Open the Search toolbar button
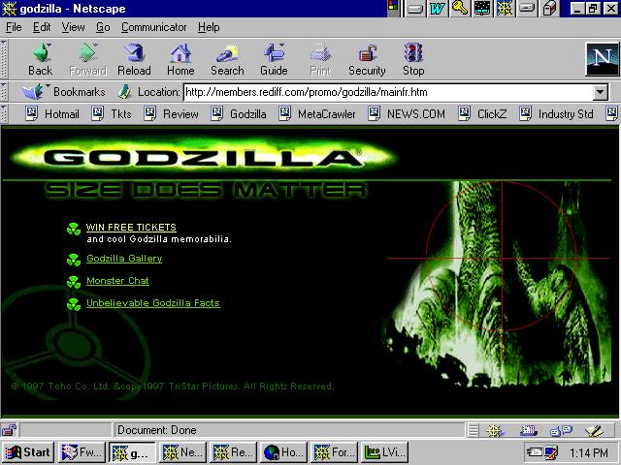 click(x=227, y=59)
